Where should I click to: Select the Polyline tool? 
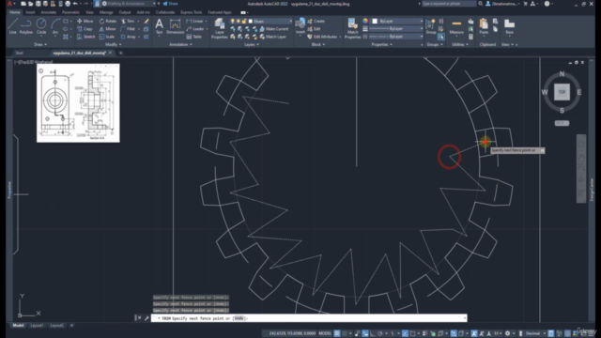[26, 26]
